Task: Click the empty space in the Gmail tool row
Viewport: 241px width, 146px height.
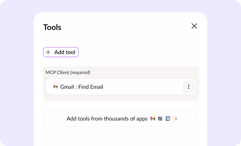Action: (x=143, y=87)
